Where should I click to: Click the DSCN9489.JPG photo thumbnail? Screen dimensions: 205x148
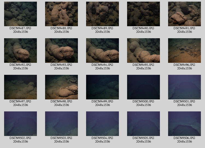coord(102,14)
